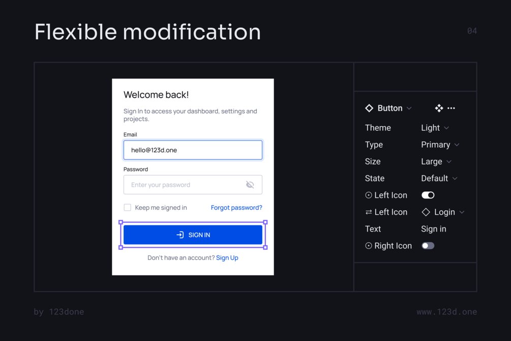The width and height of the screenshot is (511, 341).
Task: Open the Theme dropdown set to Light
Action: [435, 128]
